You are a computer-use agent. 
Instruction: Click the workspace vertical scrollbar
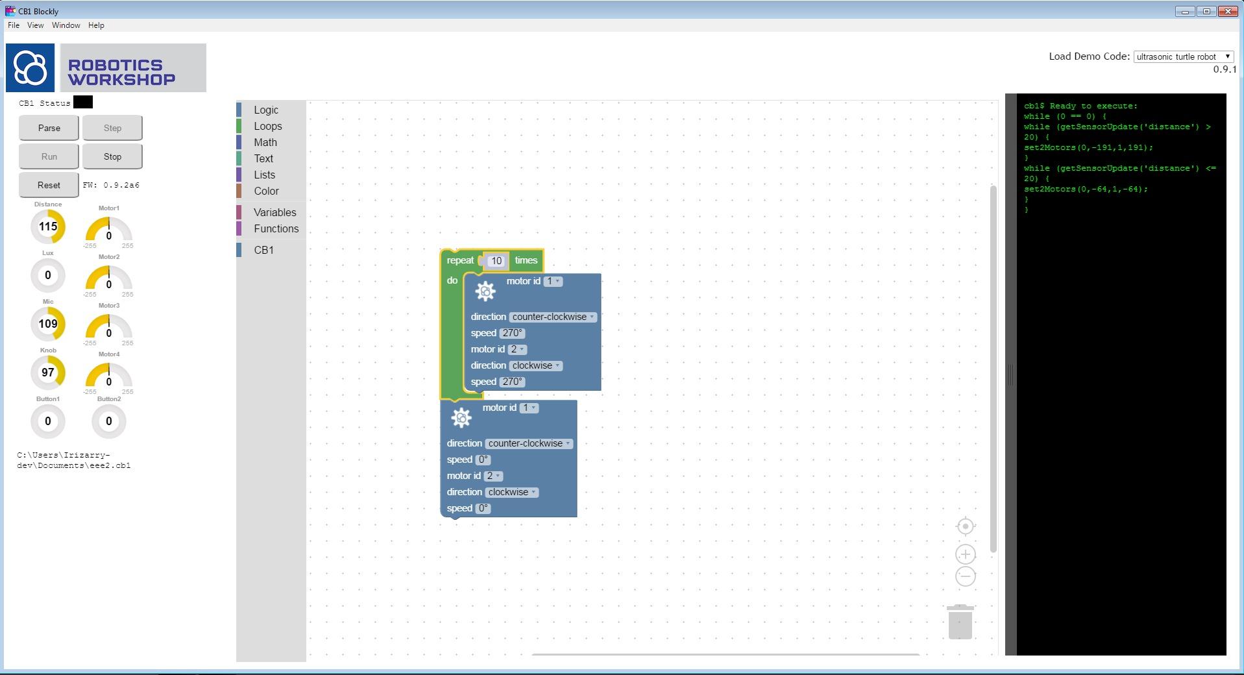click(x=993, y=369)
